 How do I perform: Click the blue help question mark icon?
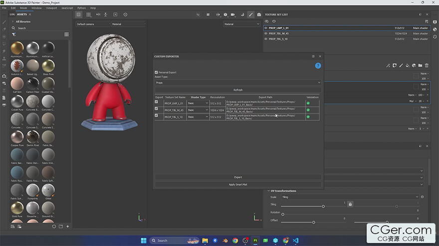pyautogui.click(x=318, y=66)
